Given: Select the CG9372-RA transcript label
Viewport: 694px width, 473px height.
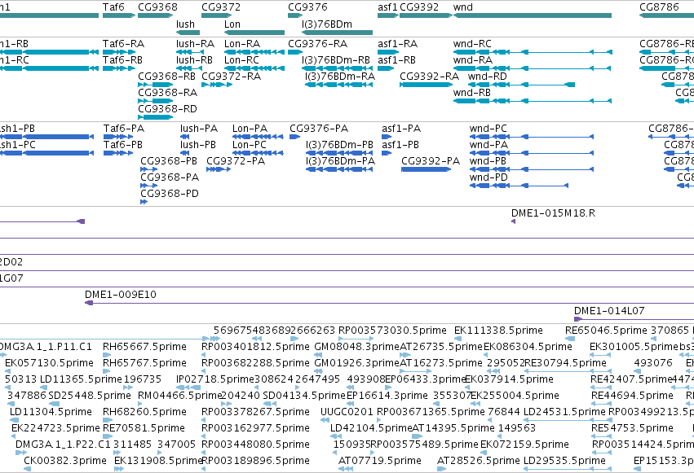Looking at the screenshot, I should click(232, 77).
